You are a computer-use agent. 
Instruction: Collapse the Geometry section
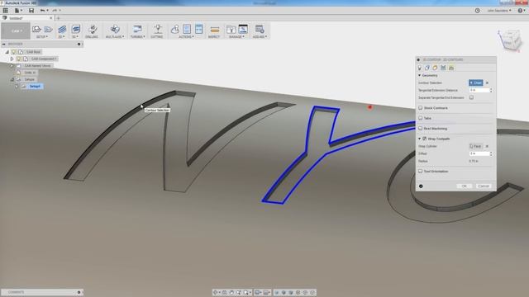coord(419,75)
